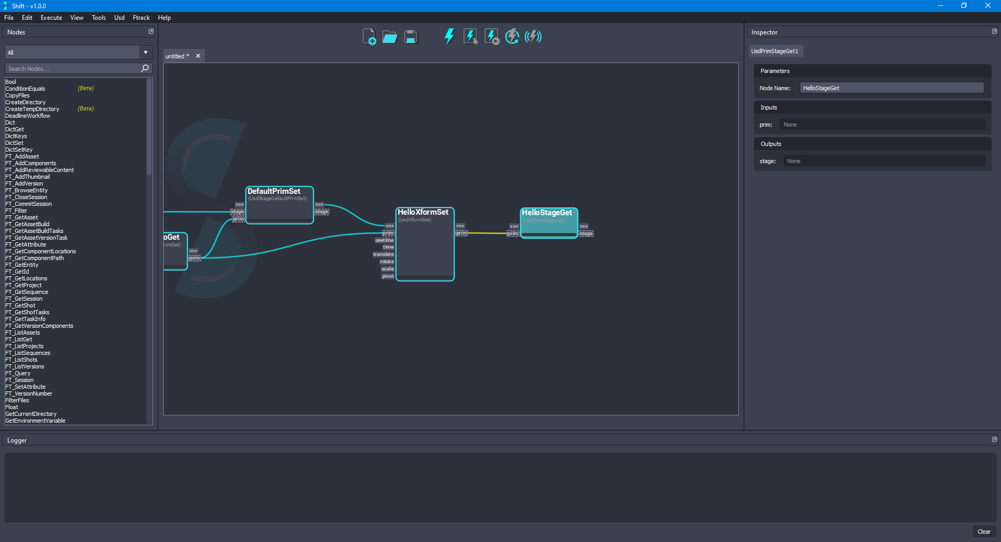The image size is (1001, 542).
Task: Detach the Logger panel
Action: tap(994, 439)
